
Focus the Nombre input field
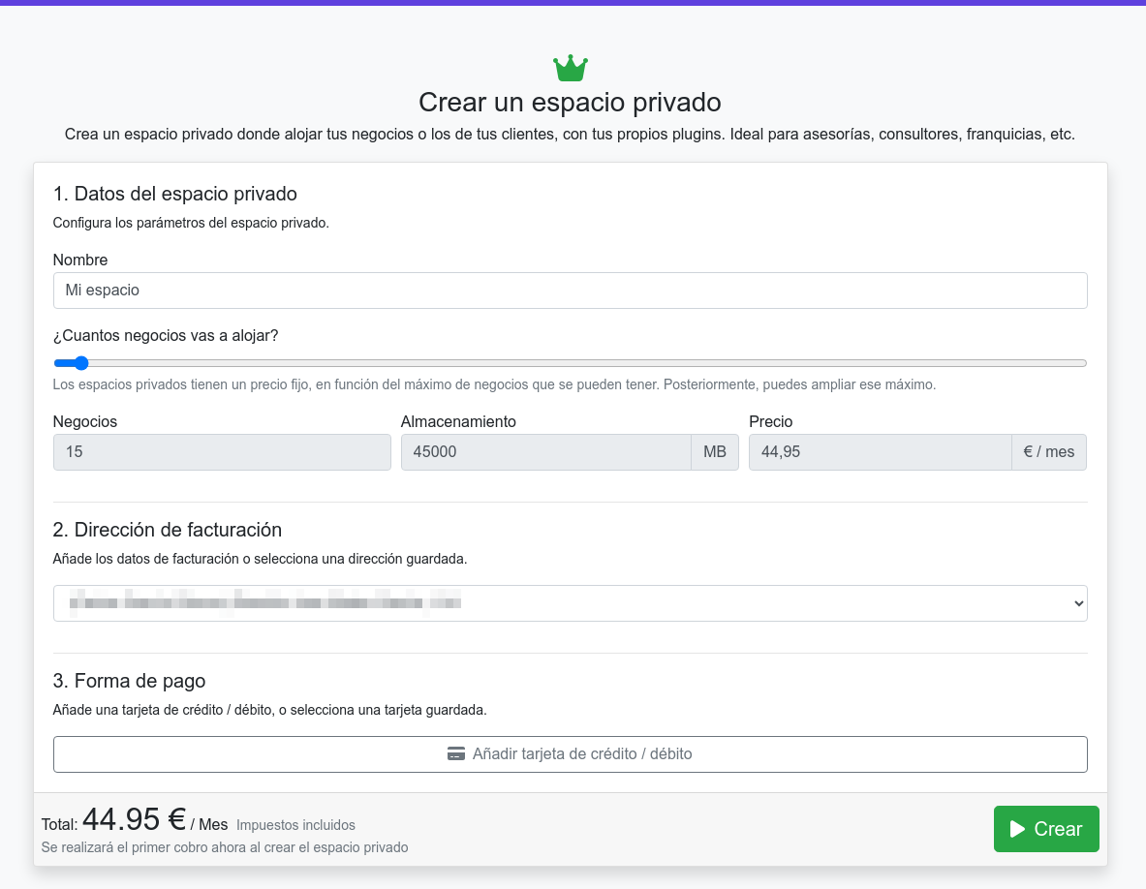(570, 291)
